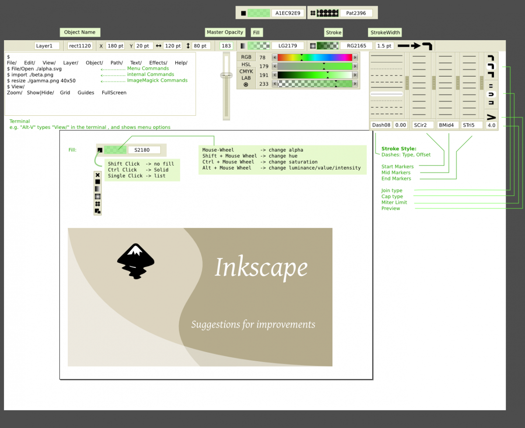This screenshot has width=525, height=428.
Task: Switch color mode to CMYK
Action: (246, 71)
